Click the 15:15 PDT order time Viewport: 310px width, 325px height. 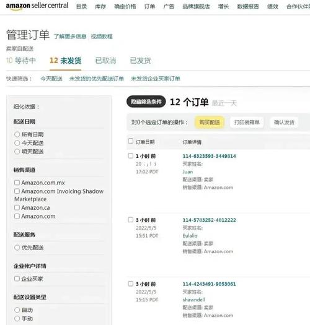click(147, 300)
